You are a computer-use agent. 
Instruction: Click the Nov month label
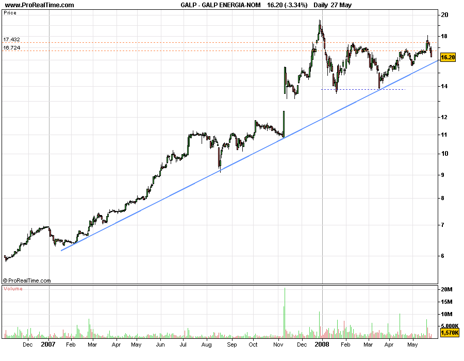(x=278, y=344)
